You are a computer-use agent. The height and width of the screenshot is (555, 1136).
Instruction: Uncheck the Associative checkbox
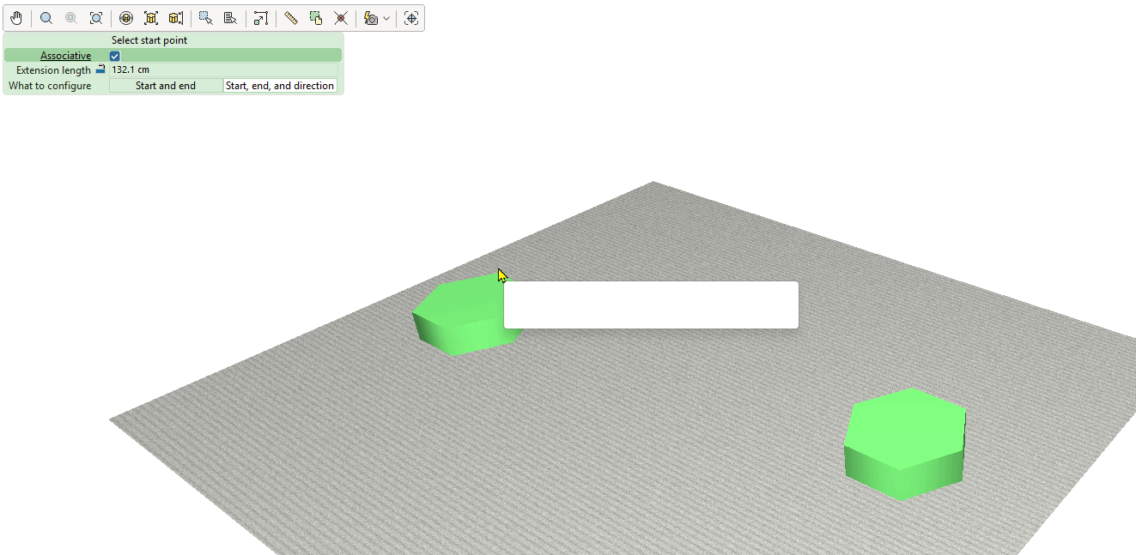pos(115,56)
